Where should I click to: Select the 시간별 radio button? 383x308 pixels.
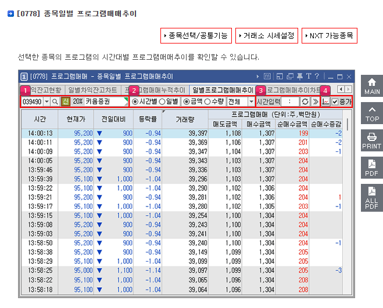coord(135,102)
